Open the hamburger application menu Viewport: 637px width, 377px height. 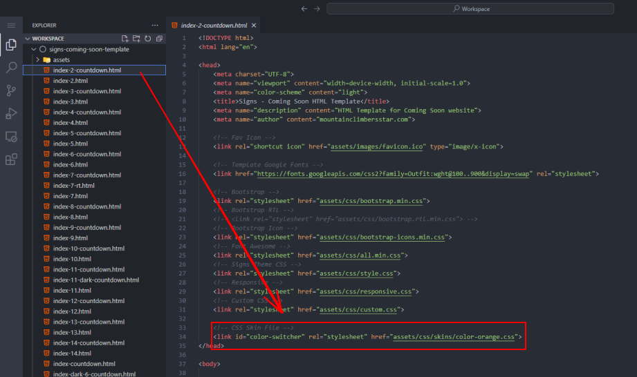coord(11,25)
